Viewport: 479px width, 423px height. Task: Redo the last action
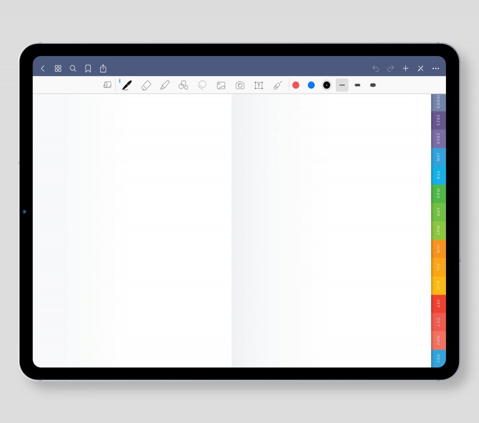pyautogui.click(x=391, y=69)
